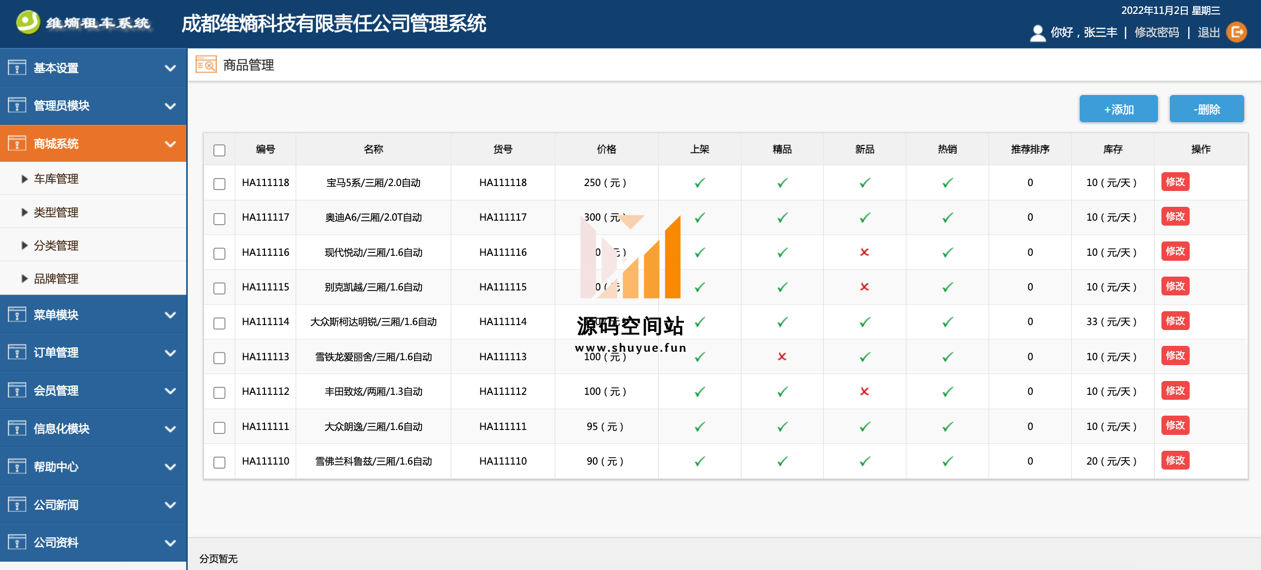Expand 管理员模块 using its chevron
Viewport: 1261px width, 570px height.
[x=170, y=106]
